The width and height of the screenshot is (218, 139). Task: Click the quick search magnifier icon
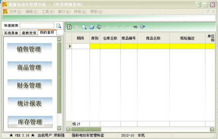[59, 26]
